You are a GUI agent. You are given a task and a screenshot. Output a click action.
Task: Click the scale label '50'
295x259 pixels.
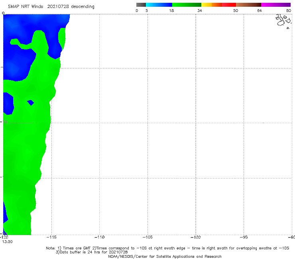236,11
